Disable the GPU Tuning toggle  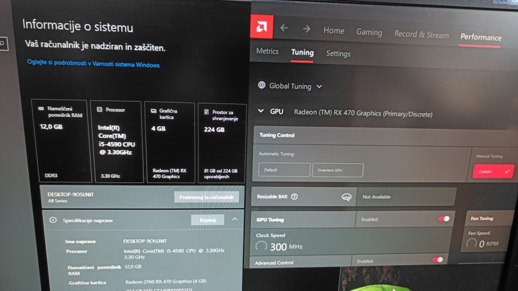[444, 219]
